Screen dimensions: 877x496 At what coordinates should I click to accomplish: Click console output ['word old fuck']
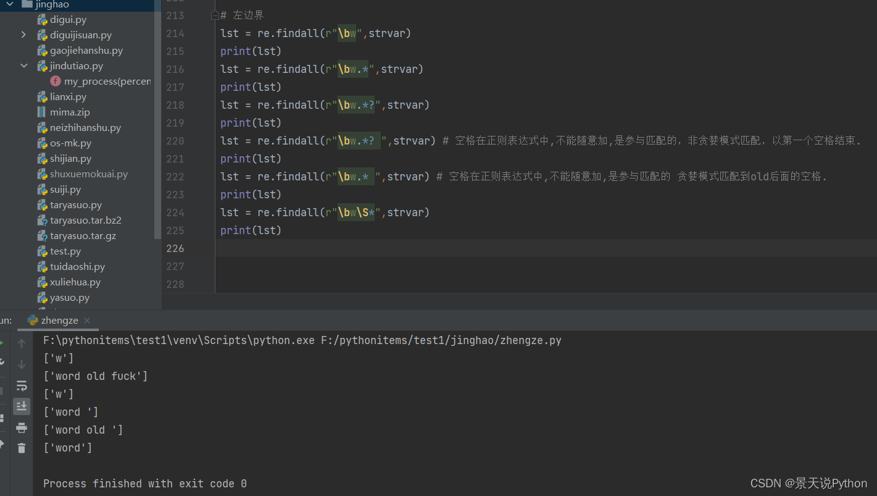coord(96,376)
